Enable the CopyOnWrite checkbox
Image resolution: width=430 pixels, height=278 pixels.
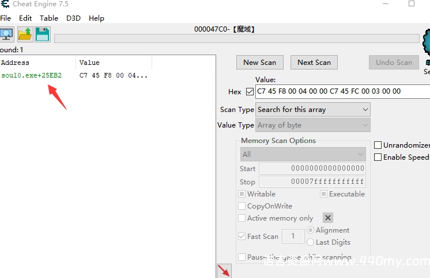pyautogui.click(x=242, y=206)
